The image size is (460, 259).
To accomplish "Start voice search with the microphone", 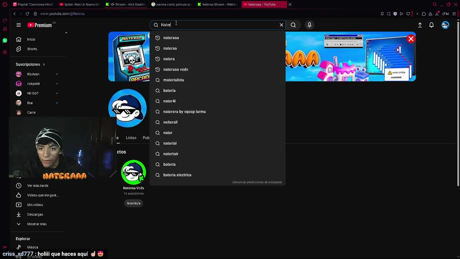I will (x=309, y=25).
